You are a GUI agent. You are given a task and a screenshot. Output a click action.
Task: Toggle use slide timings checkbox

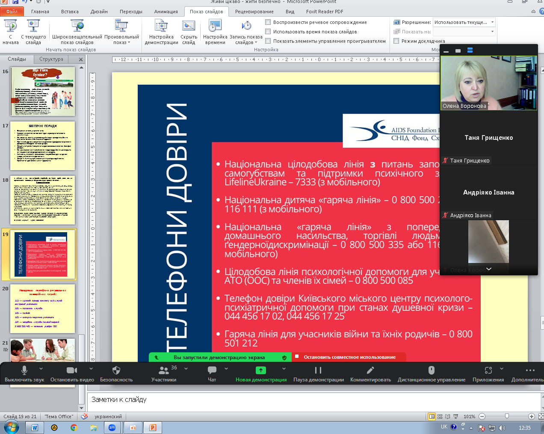click(x=268, y=32)
